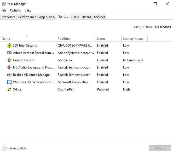Click the X-Lite application icon
This screenshot has height=154, width=173.
[9, 89]
